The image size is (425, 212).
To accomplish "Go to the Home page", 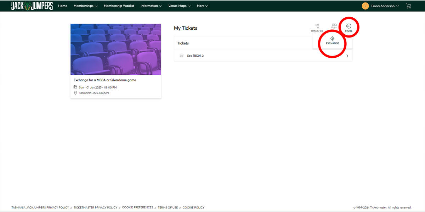I will (x=63, y=6).
